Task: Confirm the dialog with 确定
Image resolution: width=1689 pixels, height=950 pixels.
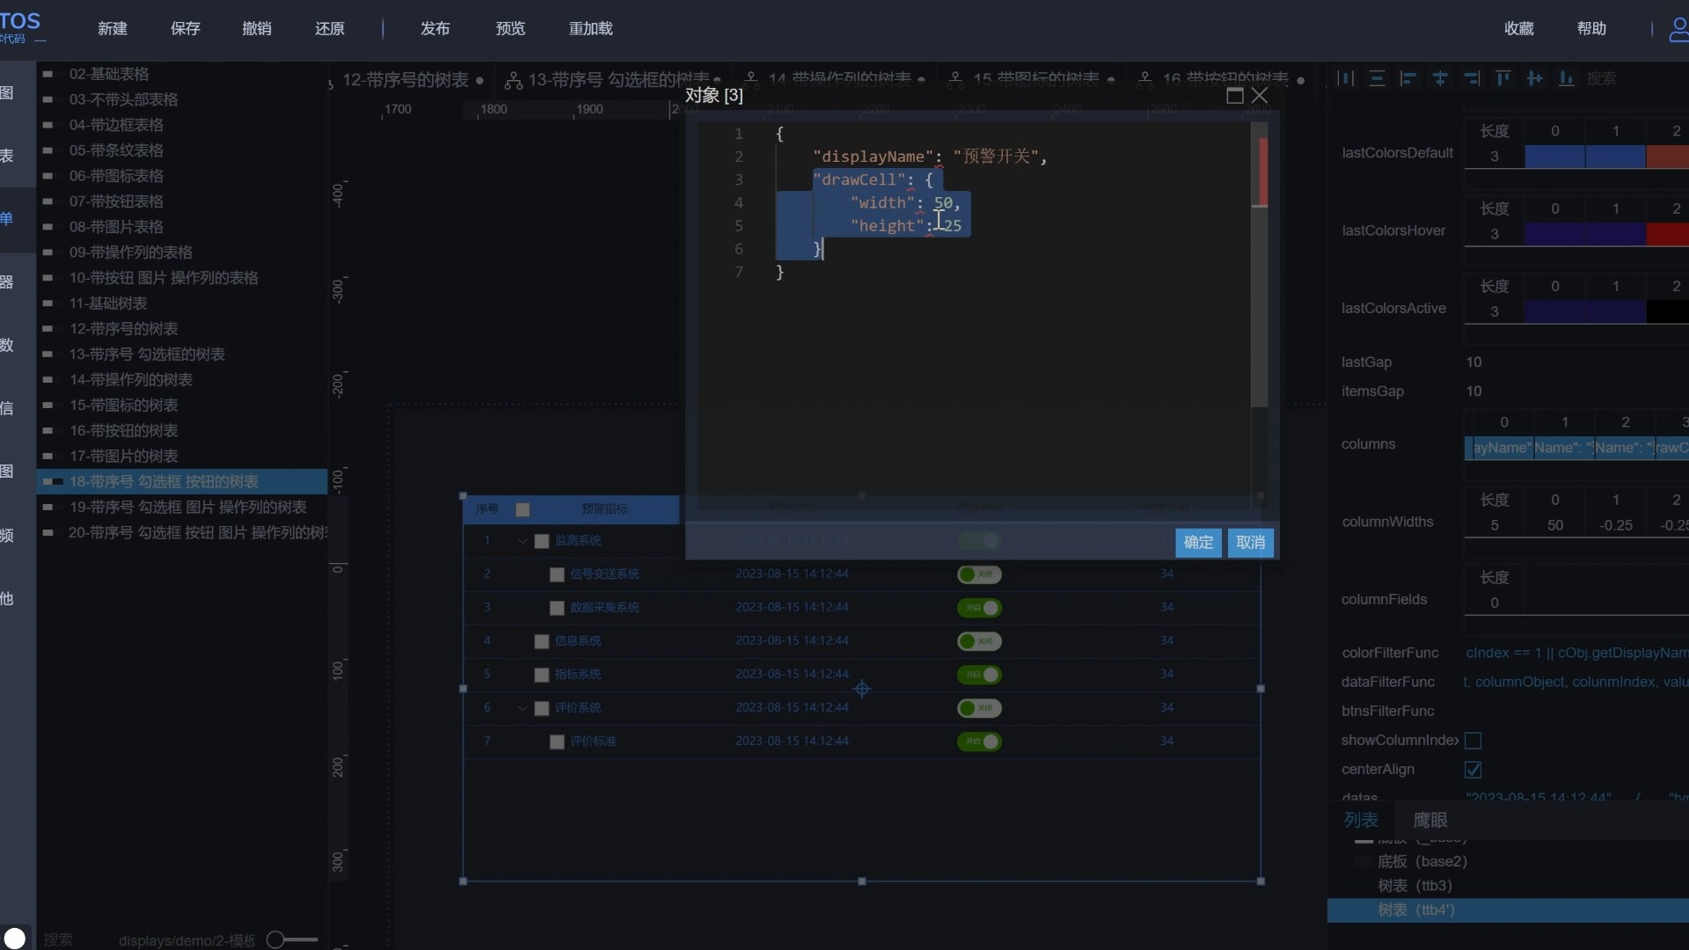Action: click(x=1198, y=543)
